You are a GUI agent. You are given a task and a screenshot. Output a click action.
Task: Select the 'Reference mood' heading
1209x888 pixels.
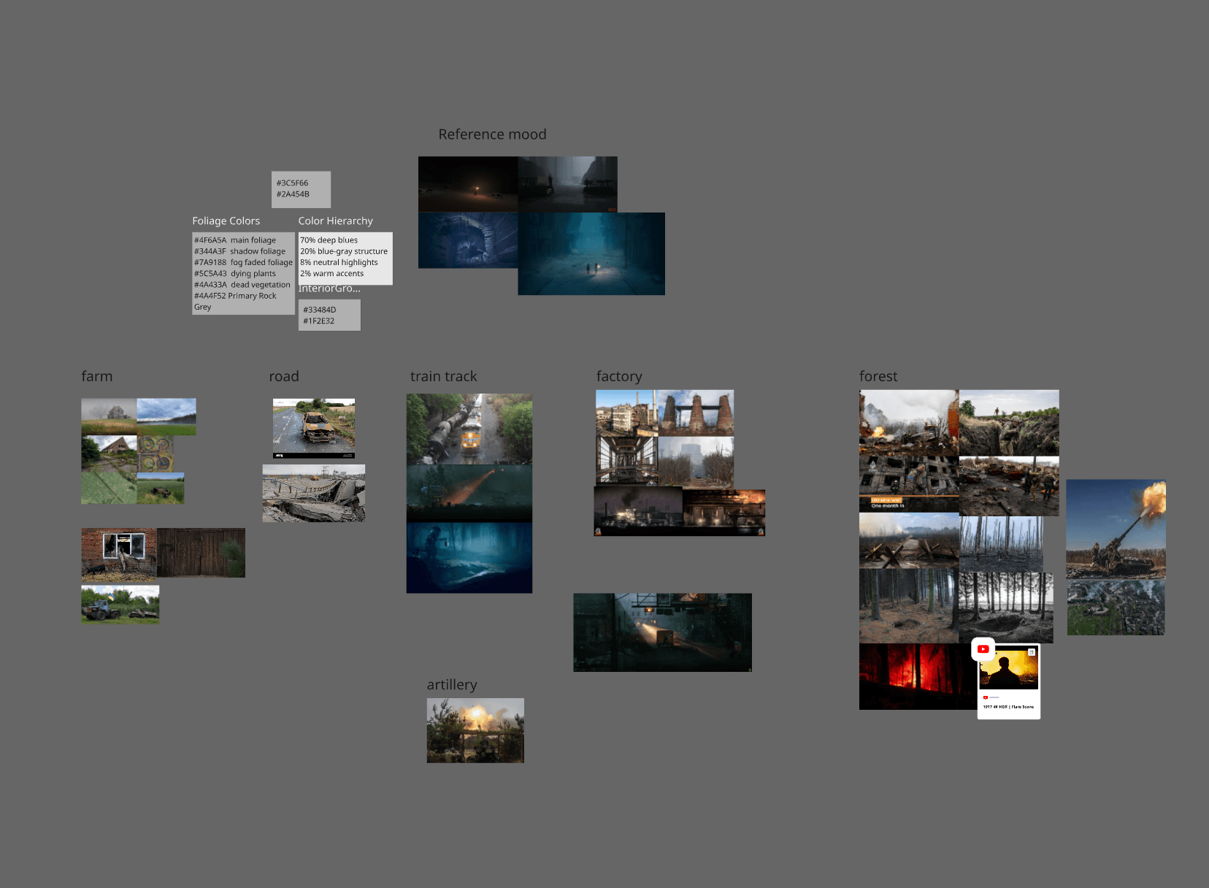pos(492,134)
